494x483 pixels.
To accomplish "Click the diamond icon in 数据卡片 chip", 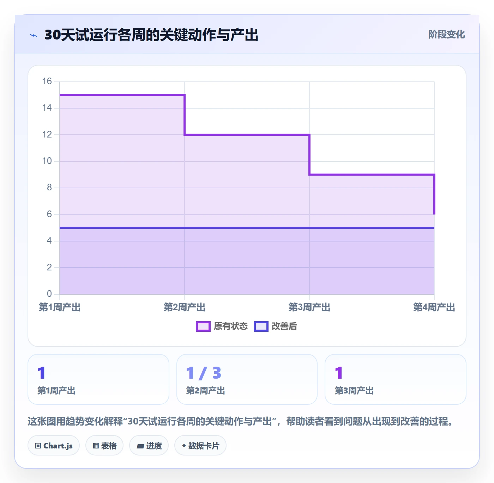I will (184, 446).
